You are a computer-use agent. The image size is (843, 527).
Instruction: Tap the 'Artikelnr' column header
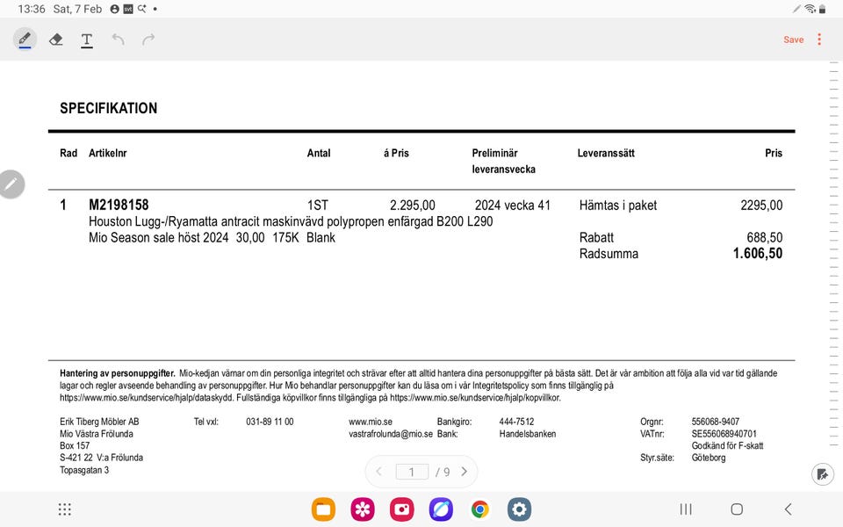(107, 153)
